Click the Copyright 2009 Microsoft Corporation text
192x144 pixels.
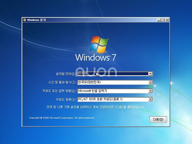(62, 118)
